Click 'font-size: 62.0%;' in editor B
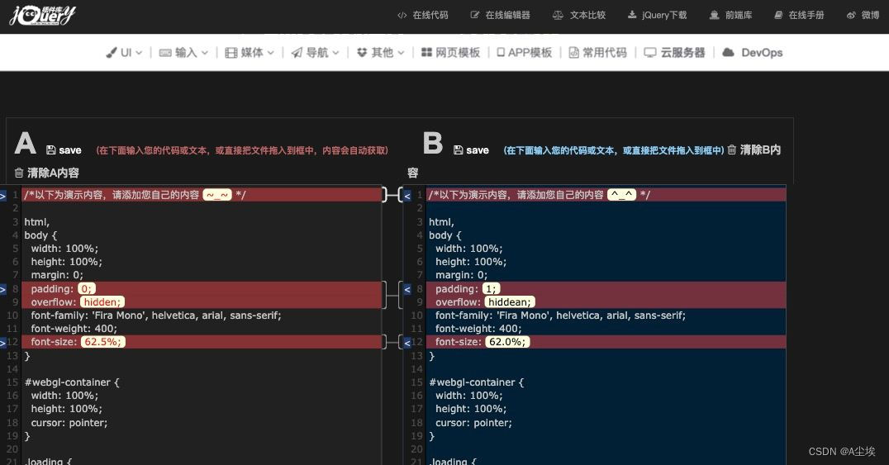Viewport: 889px width, 465px height. (483, 342)
